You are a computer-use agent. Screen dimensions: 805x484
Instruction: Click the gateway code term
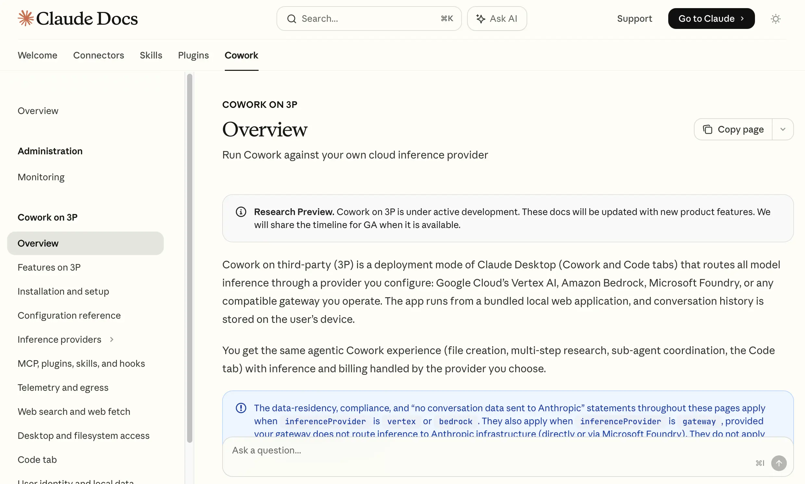(699, 421)
